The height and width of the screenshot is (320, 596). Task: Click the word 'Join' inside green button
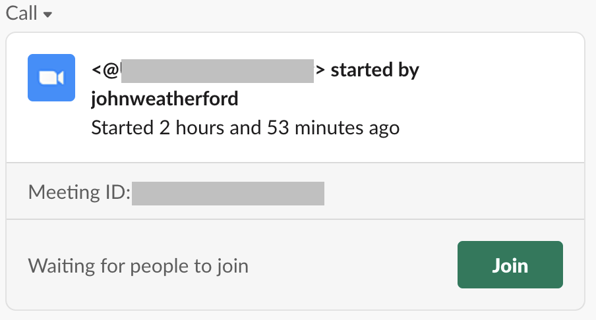click(510, 265)
